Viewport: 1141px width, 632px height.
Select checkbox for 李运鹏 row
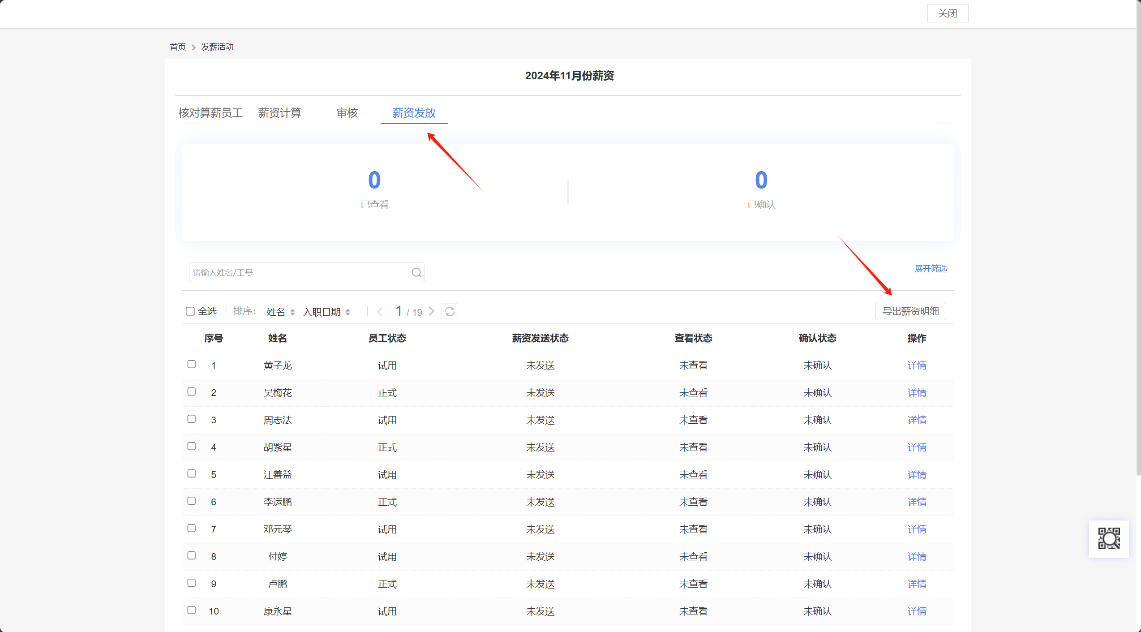(x=192, y=501)
